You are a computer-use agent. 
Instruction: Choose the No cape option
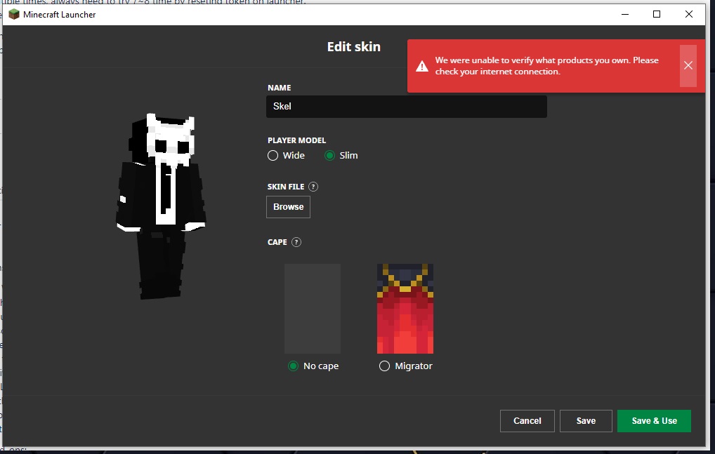pos(293,366)
